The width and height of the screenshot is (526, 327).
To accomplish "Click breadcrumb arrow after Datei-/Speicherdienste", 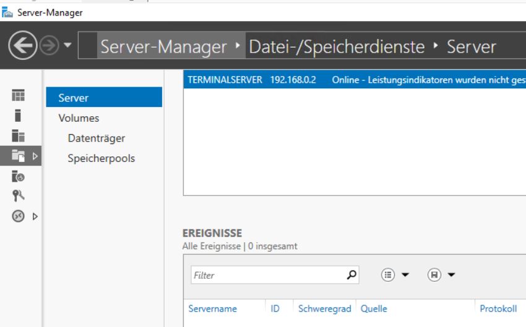I will coord(436,45).
